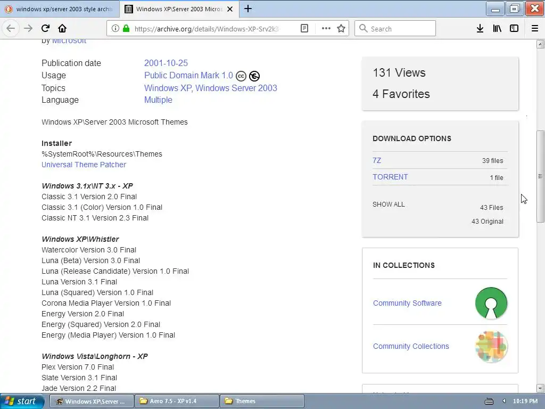The width and height of the screenshot is (545, 409).
Task: Open the Universal Theme Patcher link
Action: click(x=84, y=165)
